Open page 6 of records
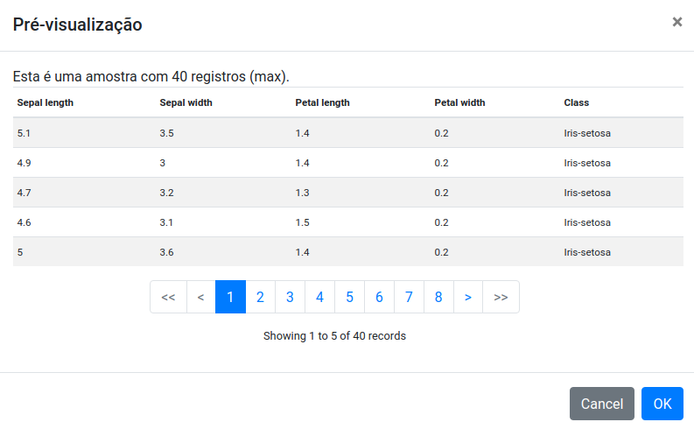 (379, 297)
